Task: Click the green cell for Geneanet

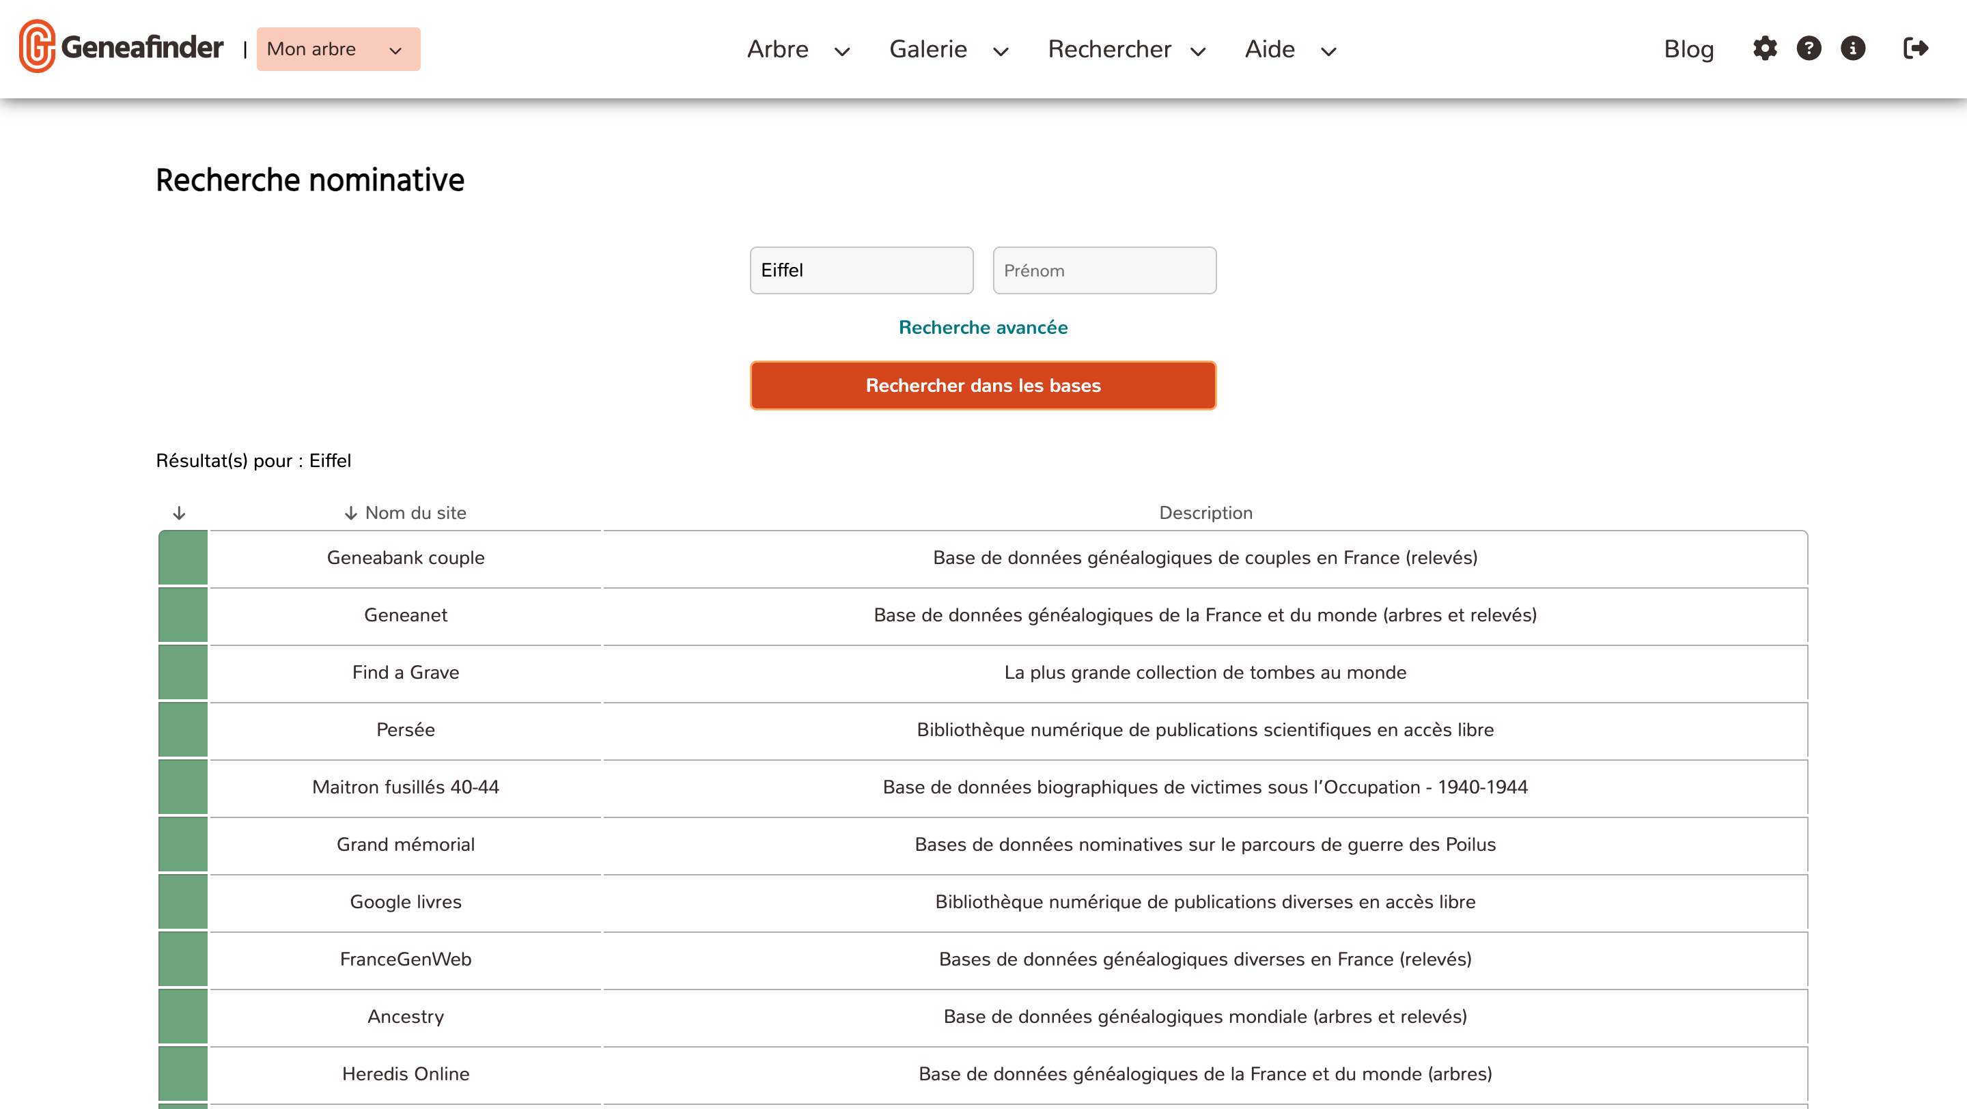Action: [x=183, y=615]
